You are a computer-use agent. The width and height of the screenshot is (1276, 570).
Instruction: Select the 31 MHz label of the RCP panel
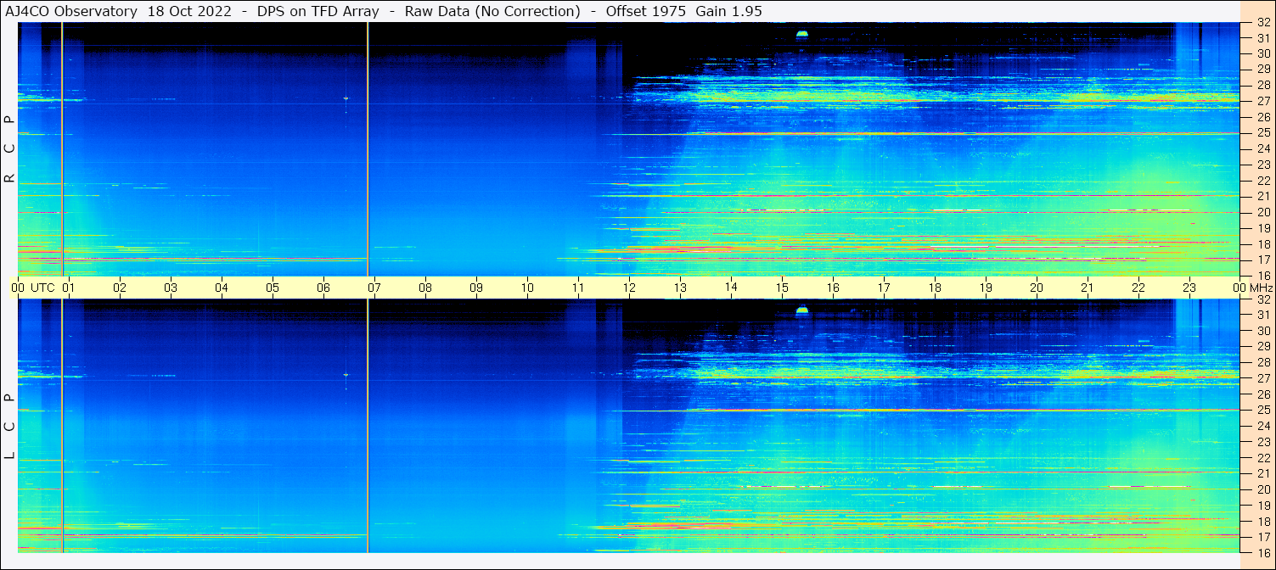click(x=1262, y=38)
